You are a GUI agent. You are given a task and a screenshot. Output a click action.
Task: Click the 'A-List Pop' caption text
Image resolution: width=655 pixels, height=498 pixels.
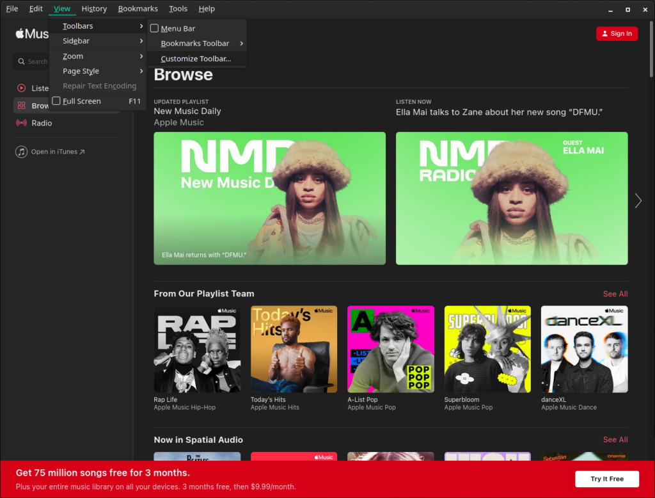(x=363, y=399)
